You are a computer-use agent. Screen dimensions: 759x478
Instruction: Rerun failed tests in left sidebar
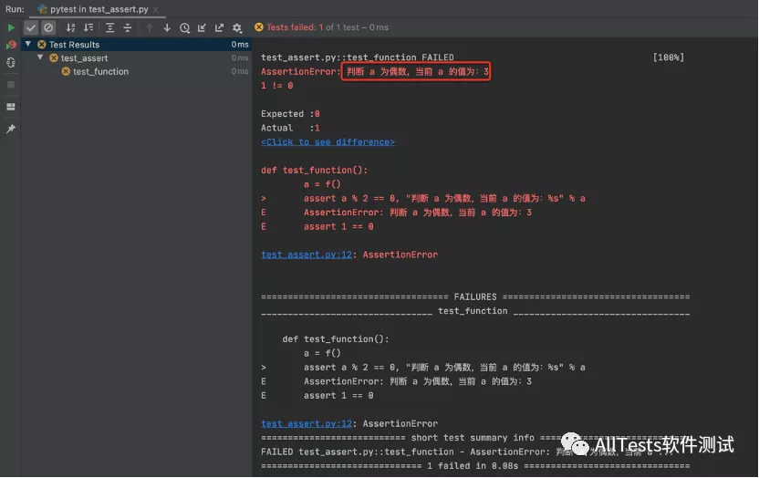(11, 45)
